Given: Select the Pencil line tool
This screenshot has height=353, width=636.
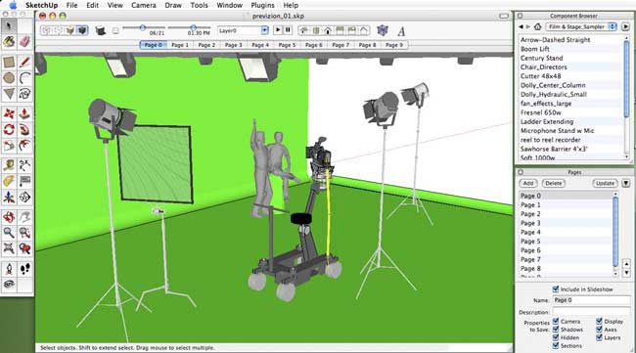Looking at the screenshot, I should pyautogui.click(x=24, y=62).
